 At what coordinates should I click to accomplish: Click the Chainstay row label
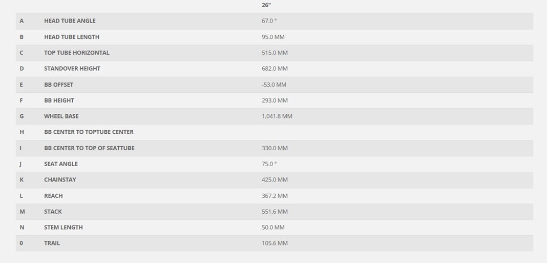click(60, 179)
